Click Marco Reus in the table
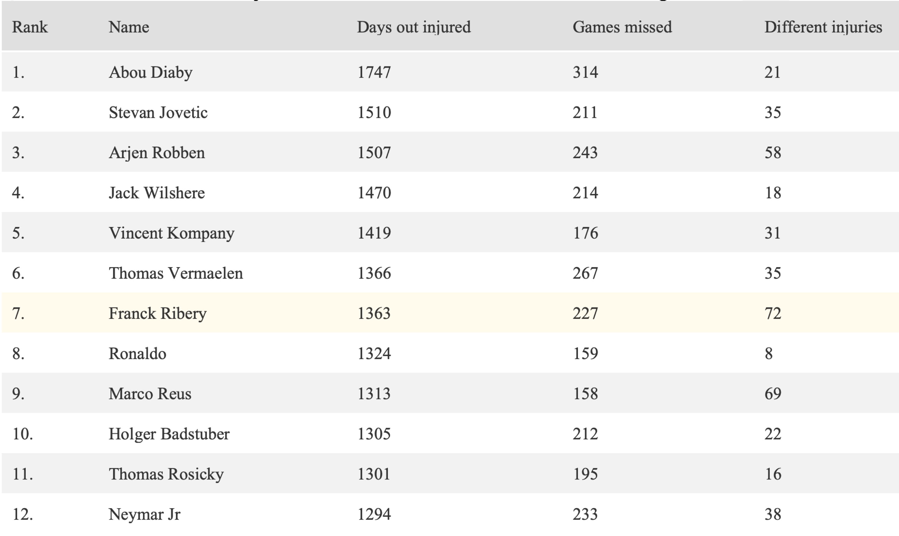 [150, 393]
